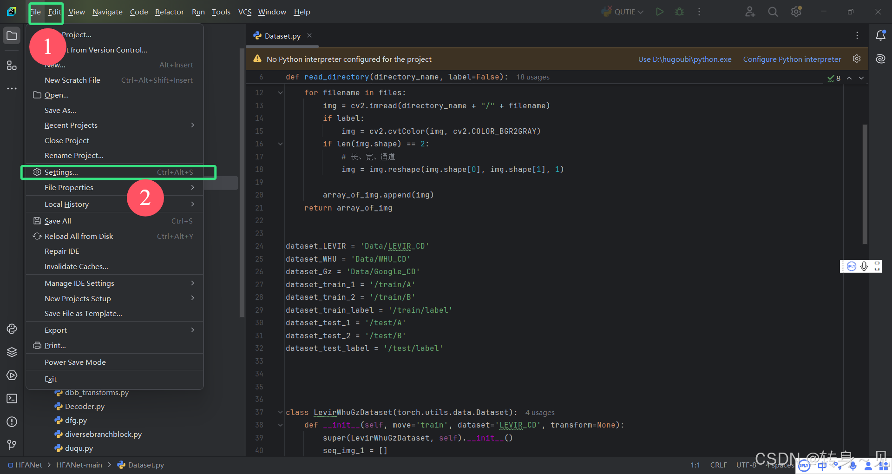Viewport: 892px width, 474px height.
Task: Select Close Project menu entry
Action: (x=115, y=140)
